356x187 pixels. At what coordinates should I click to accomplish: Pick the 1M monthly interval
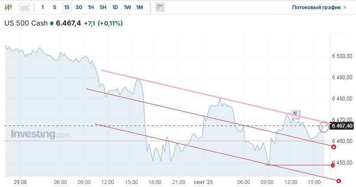click(x=139, y=7)
